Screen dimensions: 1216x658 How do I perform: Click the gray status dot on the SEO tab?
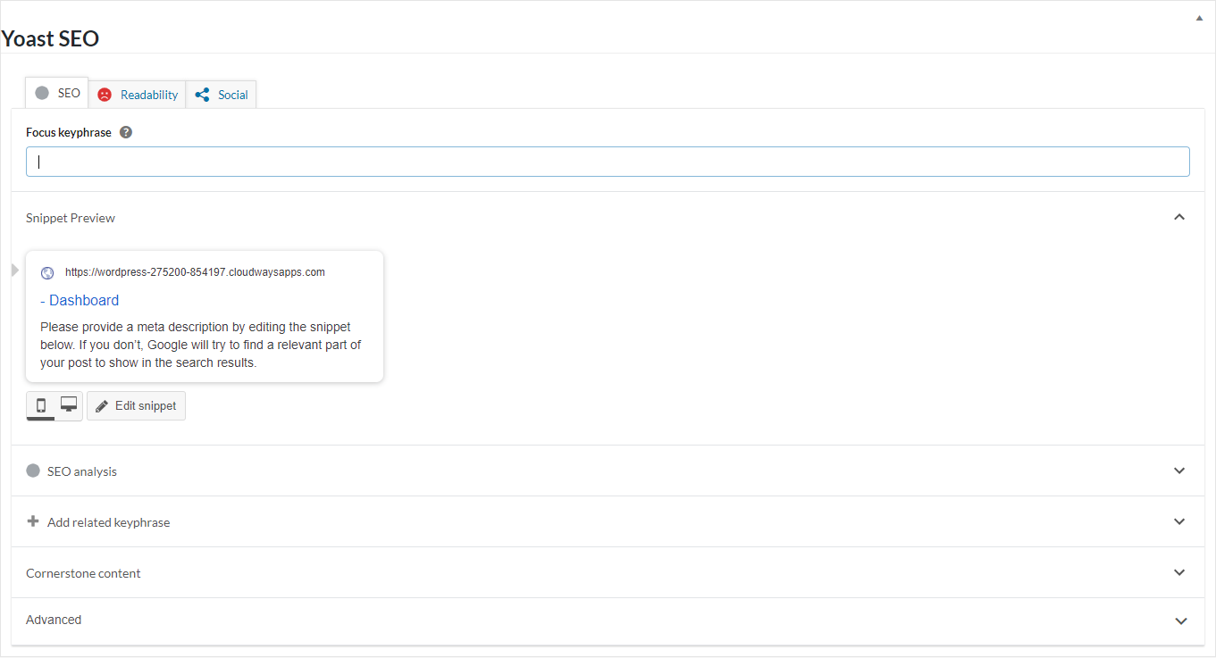click(x=41, y=91)
